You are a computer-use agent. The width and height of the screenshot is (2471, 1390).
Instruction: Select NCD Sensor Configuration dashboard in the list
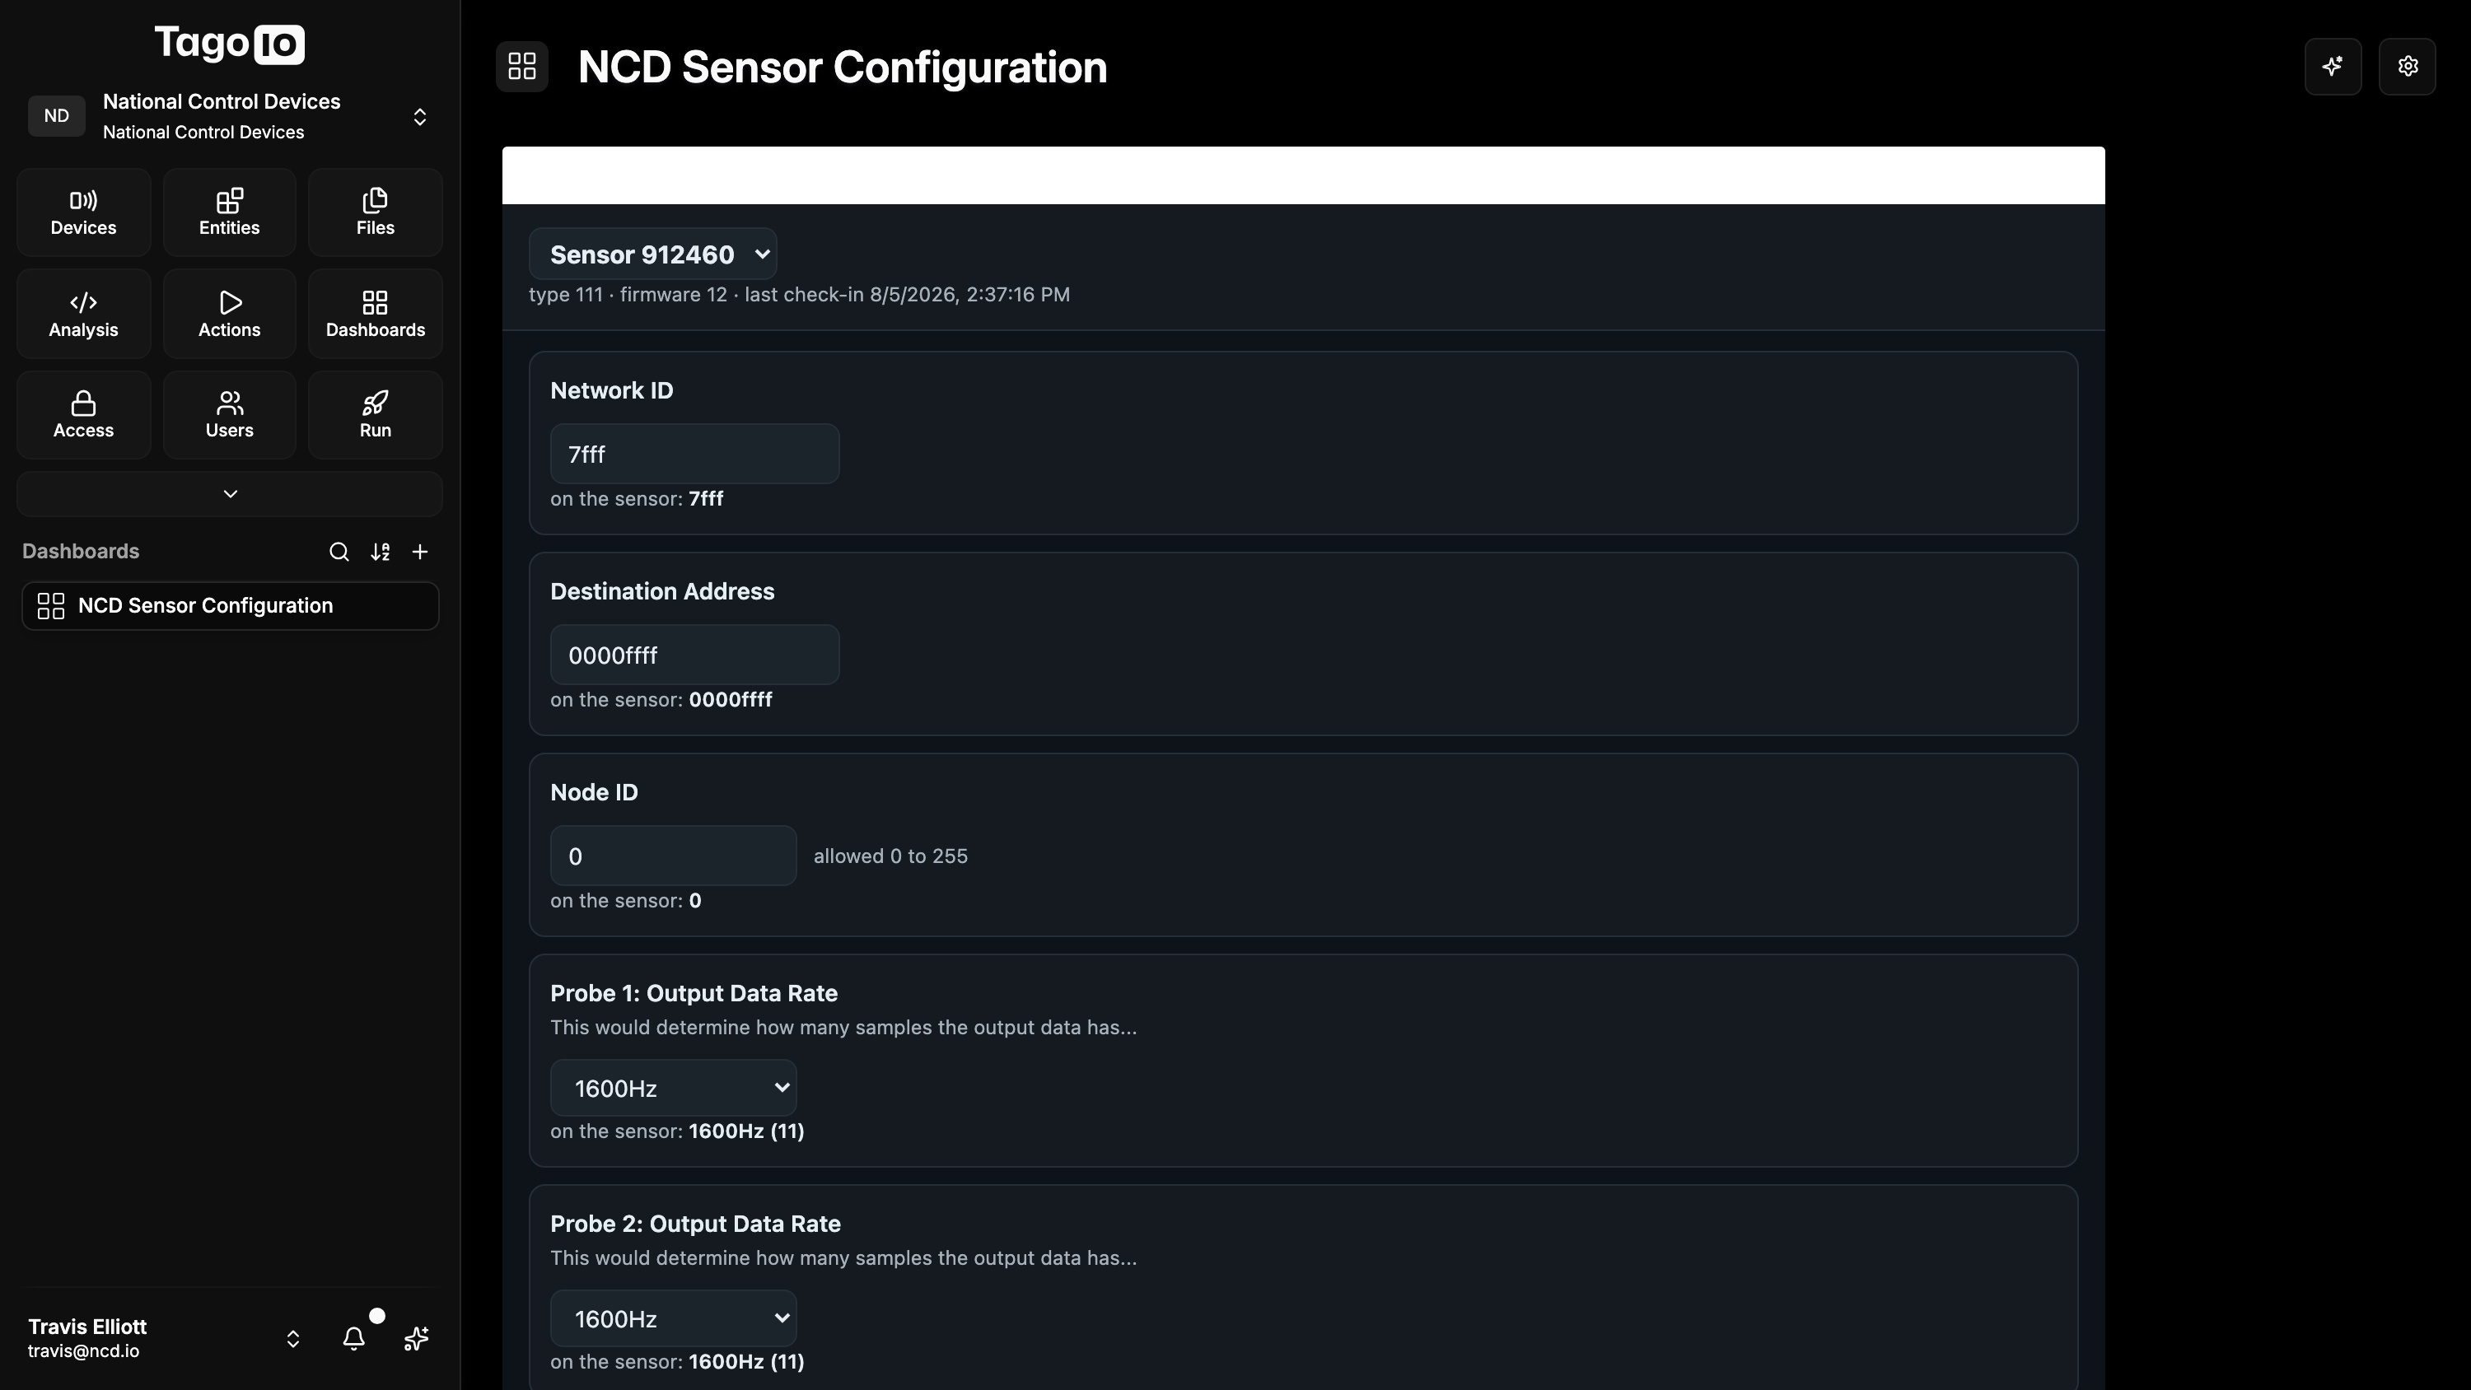231,606
